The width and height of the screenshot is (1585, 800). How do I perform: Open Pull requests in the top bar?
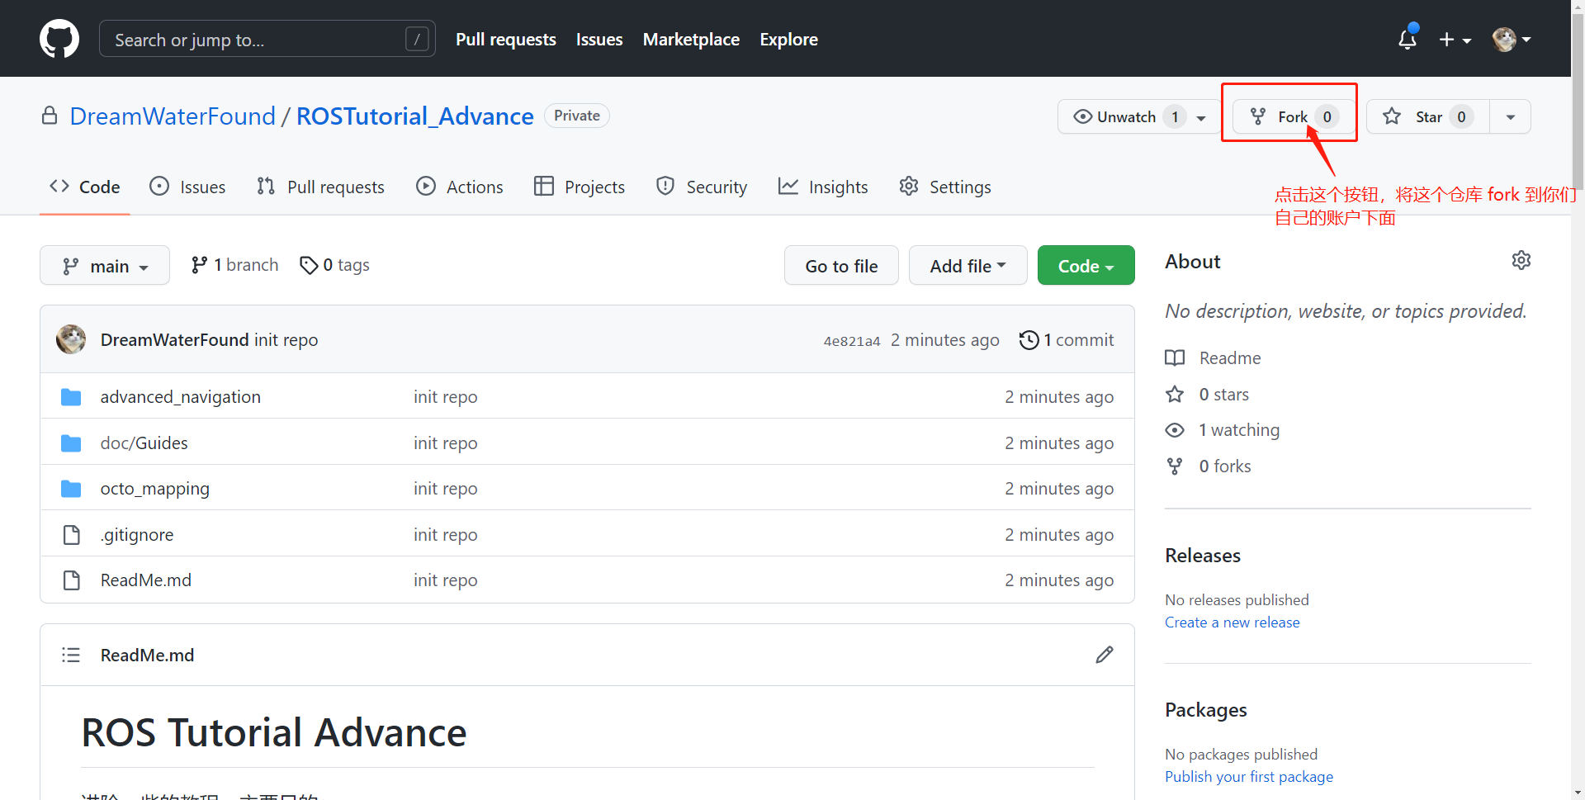coord(506,39)
